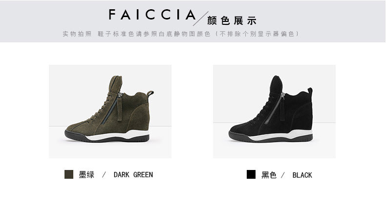Click the BLACK label text
The width and height of the screenshot is (386, 207).
pyautogui.click(x=302, y=175)
